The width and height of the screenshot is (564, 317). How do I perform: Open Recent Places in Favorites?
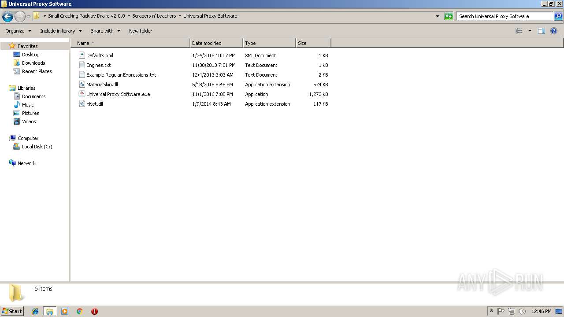(x=37, y=71)
